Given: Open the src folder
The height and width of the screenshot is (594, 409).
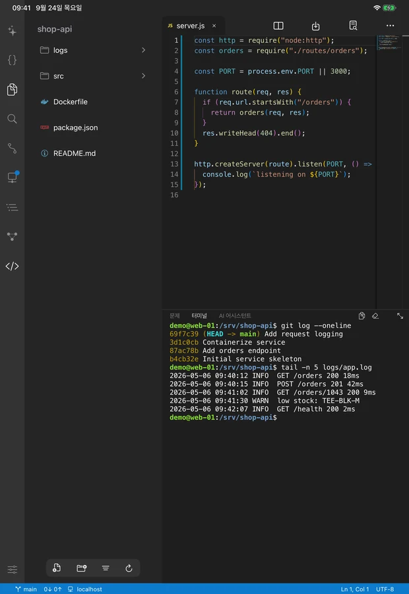Looking at the screenshot, I should pyautogui.click(x=93, y=76).
